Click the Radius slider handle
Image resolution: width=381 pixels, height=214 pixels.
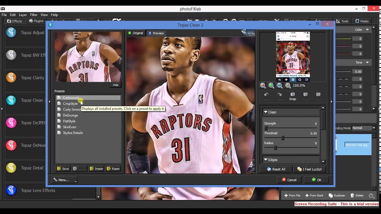click(x=275, y=148)
